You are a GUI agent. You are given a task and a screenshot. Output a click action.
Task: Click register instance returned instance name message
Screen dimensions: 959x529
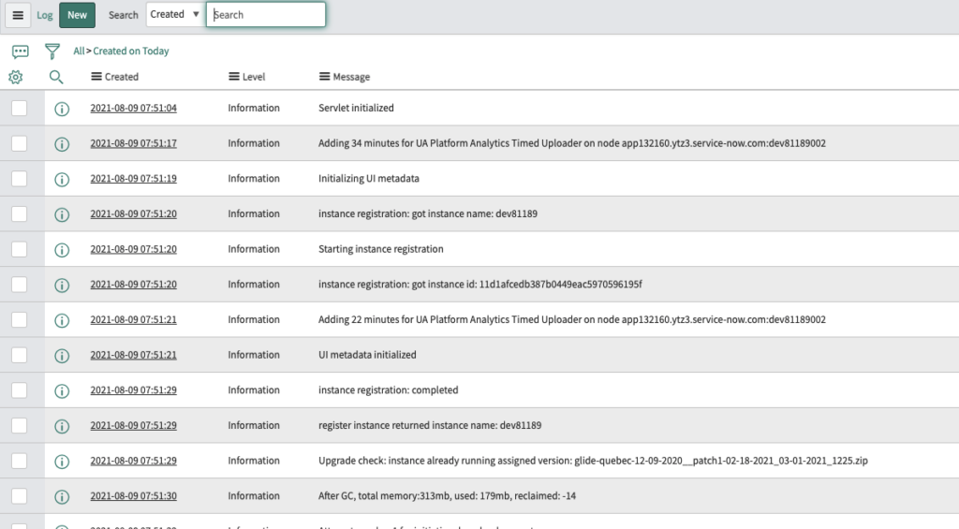[429, 426]
